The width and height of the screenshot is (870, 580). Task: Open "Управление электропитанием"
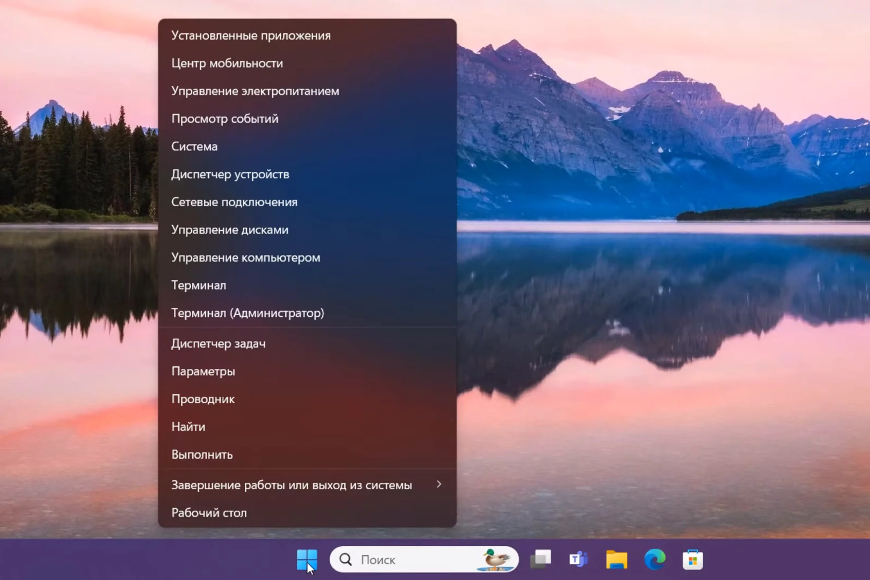[x=255, y=91]
